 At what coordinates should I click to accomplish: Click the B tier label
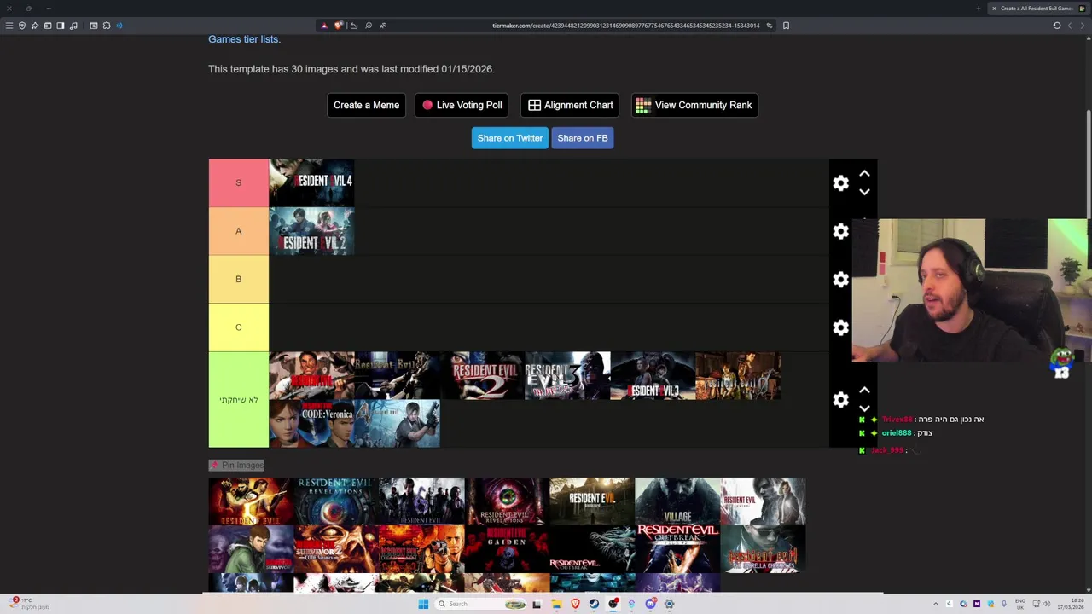click(238, 279)
